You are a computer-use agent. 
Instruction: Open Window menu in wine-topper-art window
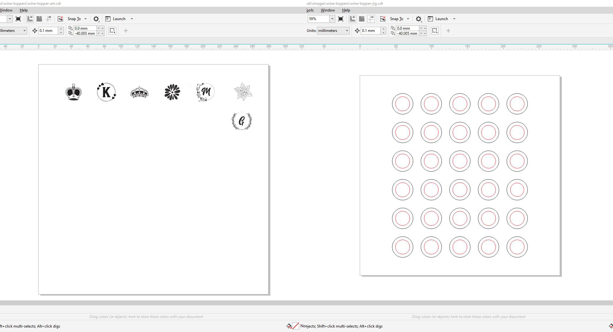point(6,10)
